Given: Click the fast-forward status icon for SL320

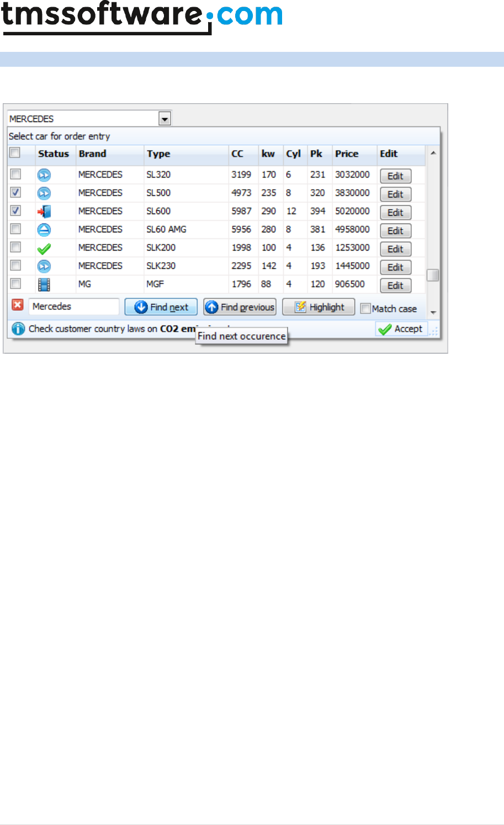Looking at the screenshot, I should click(44, 175).
